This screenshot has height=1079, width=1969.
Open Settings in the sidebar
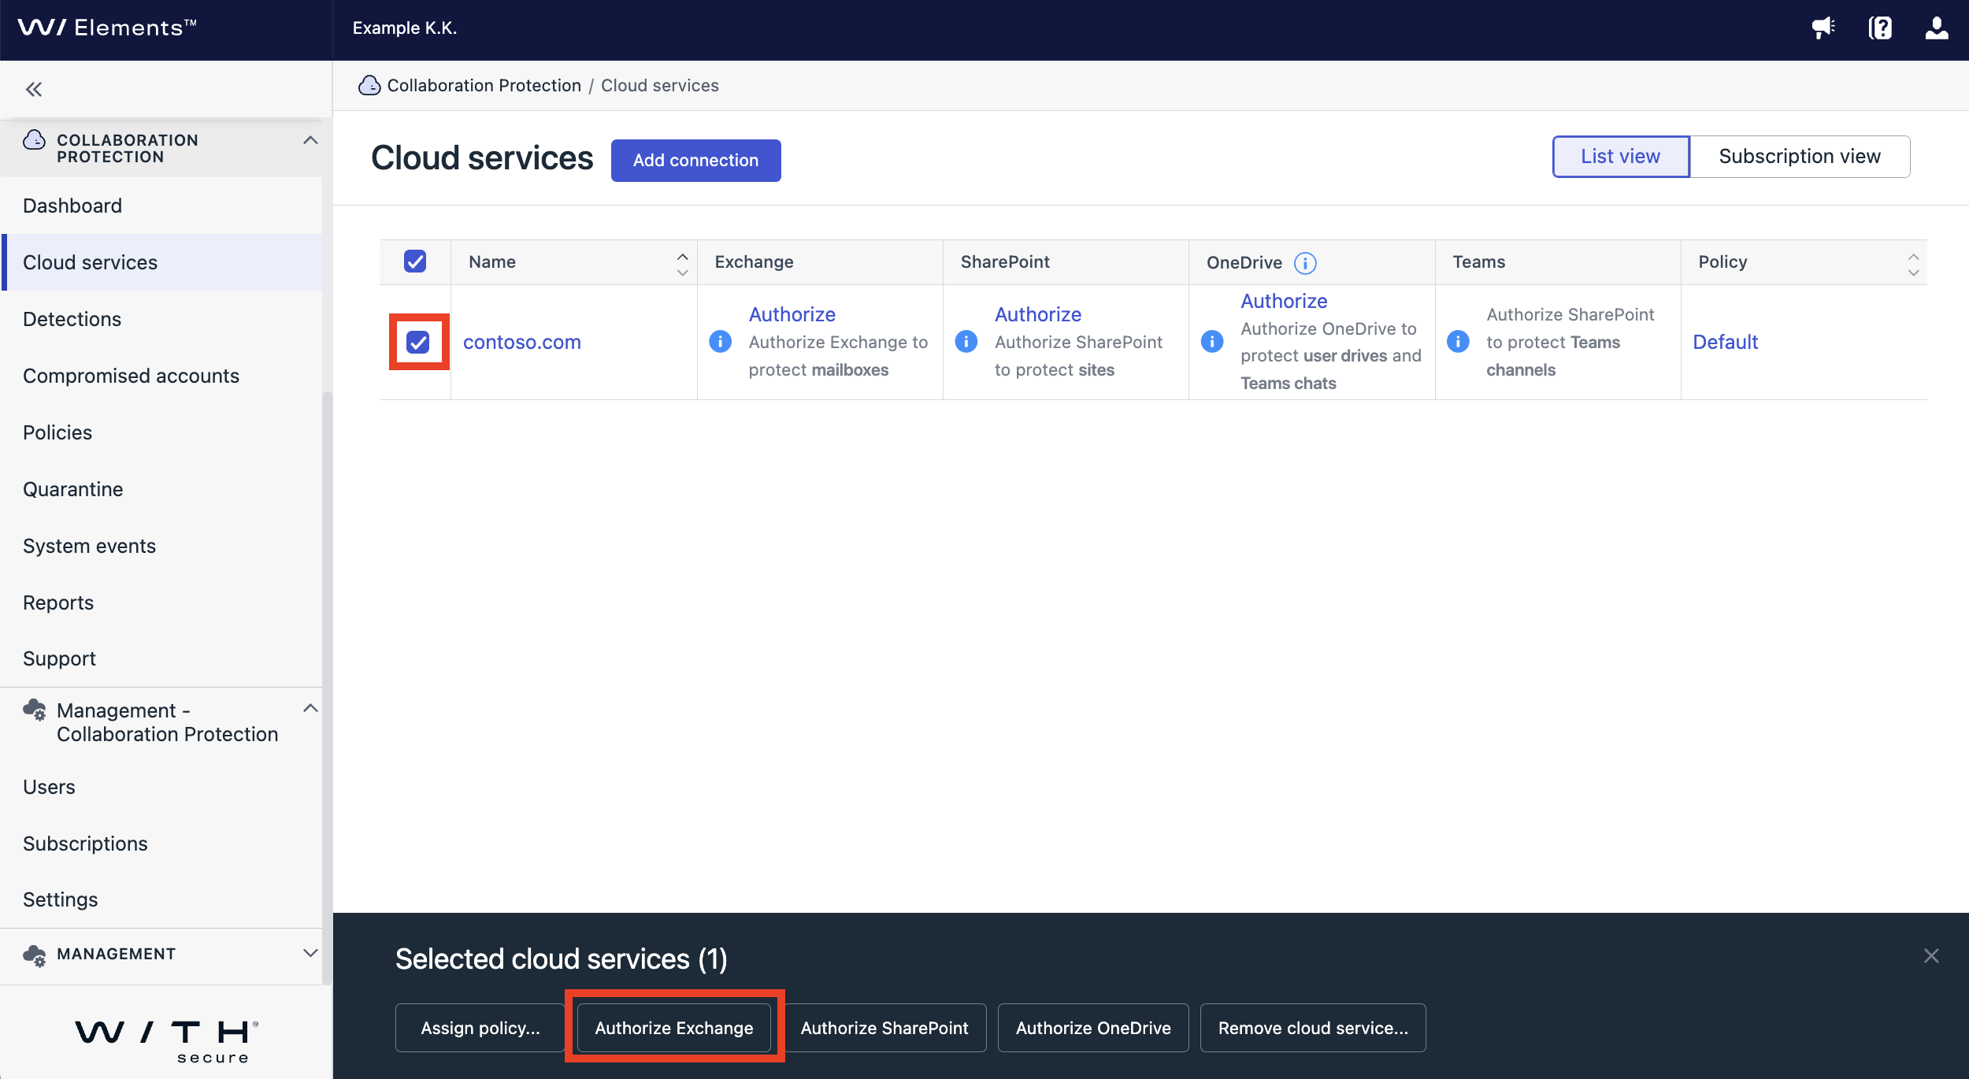161,899
